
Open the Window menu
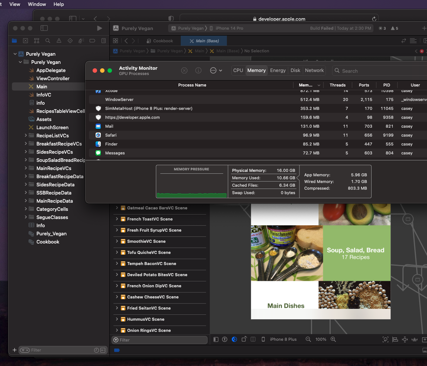tap(37, 4)
